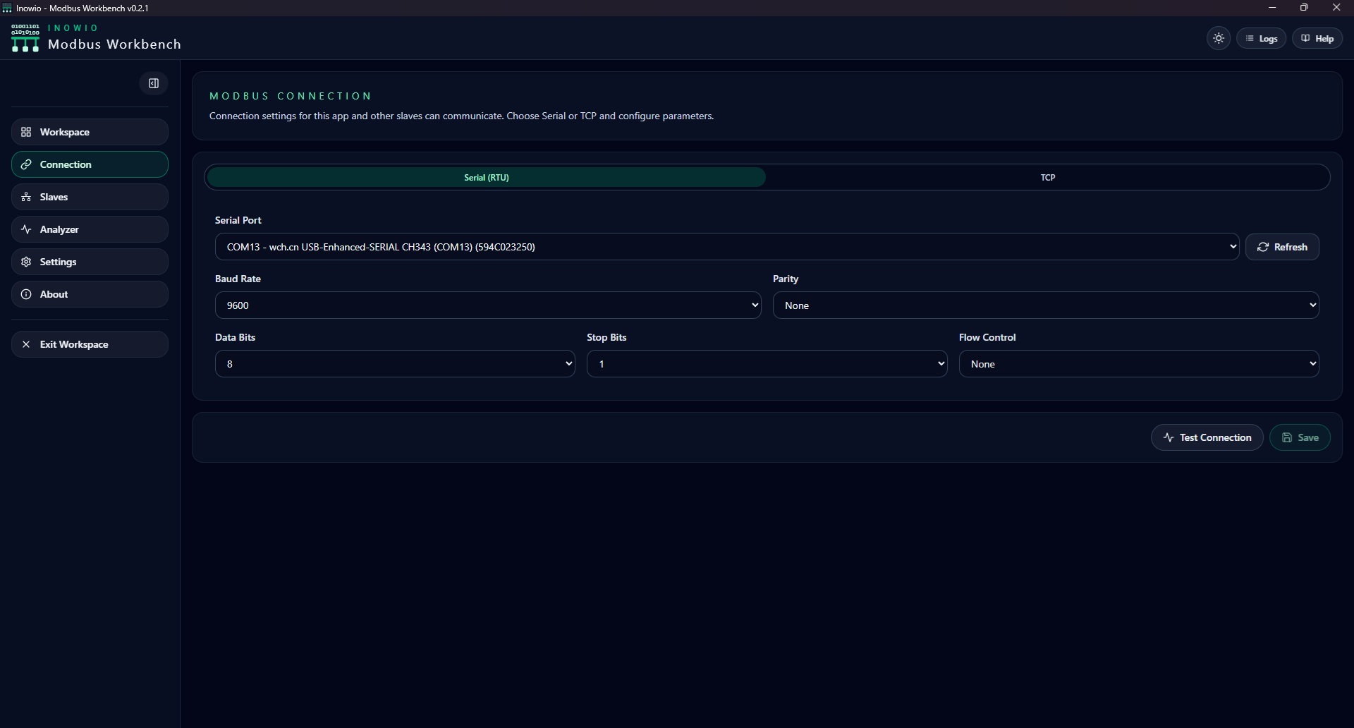Switch to the TCP connection tab
Image resolution: width=1354 pixels, height=728 pixels.
1048,177
